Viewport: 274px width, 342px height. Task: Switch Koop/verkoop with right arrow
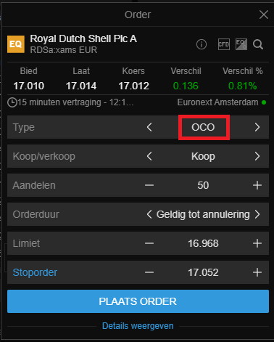(x=257, y=156)
